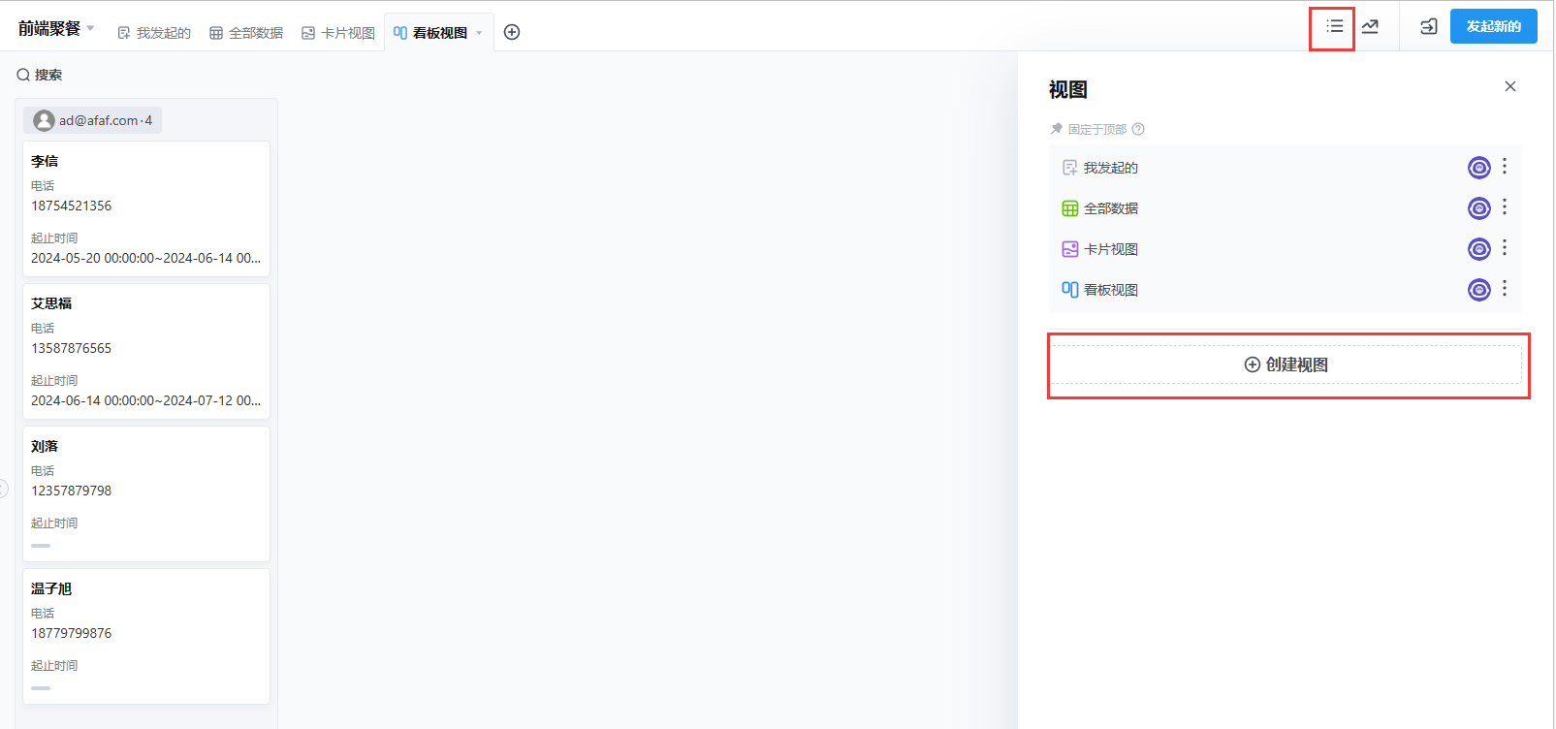Open the view list icon in toolbar
The width and height of the screenshot is (1556, 729).
coord(1334,27)
